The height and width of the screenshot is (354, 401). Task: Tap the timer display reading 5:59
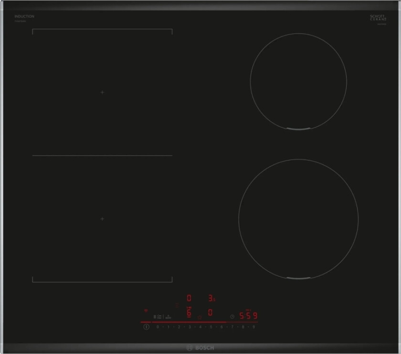click(x=248, y=316)
